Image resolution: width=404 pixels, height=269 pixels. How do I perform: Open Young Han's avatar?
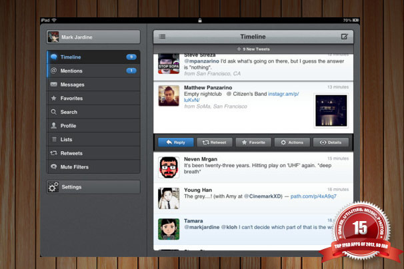point(169,198)
